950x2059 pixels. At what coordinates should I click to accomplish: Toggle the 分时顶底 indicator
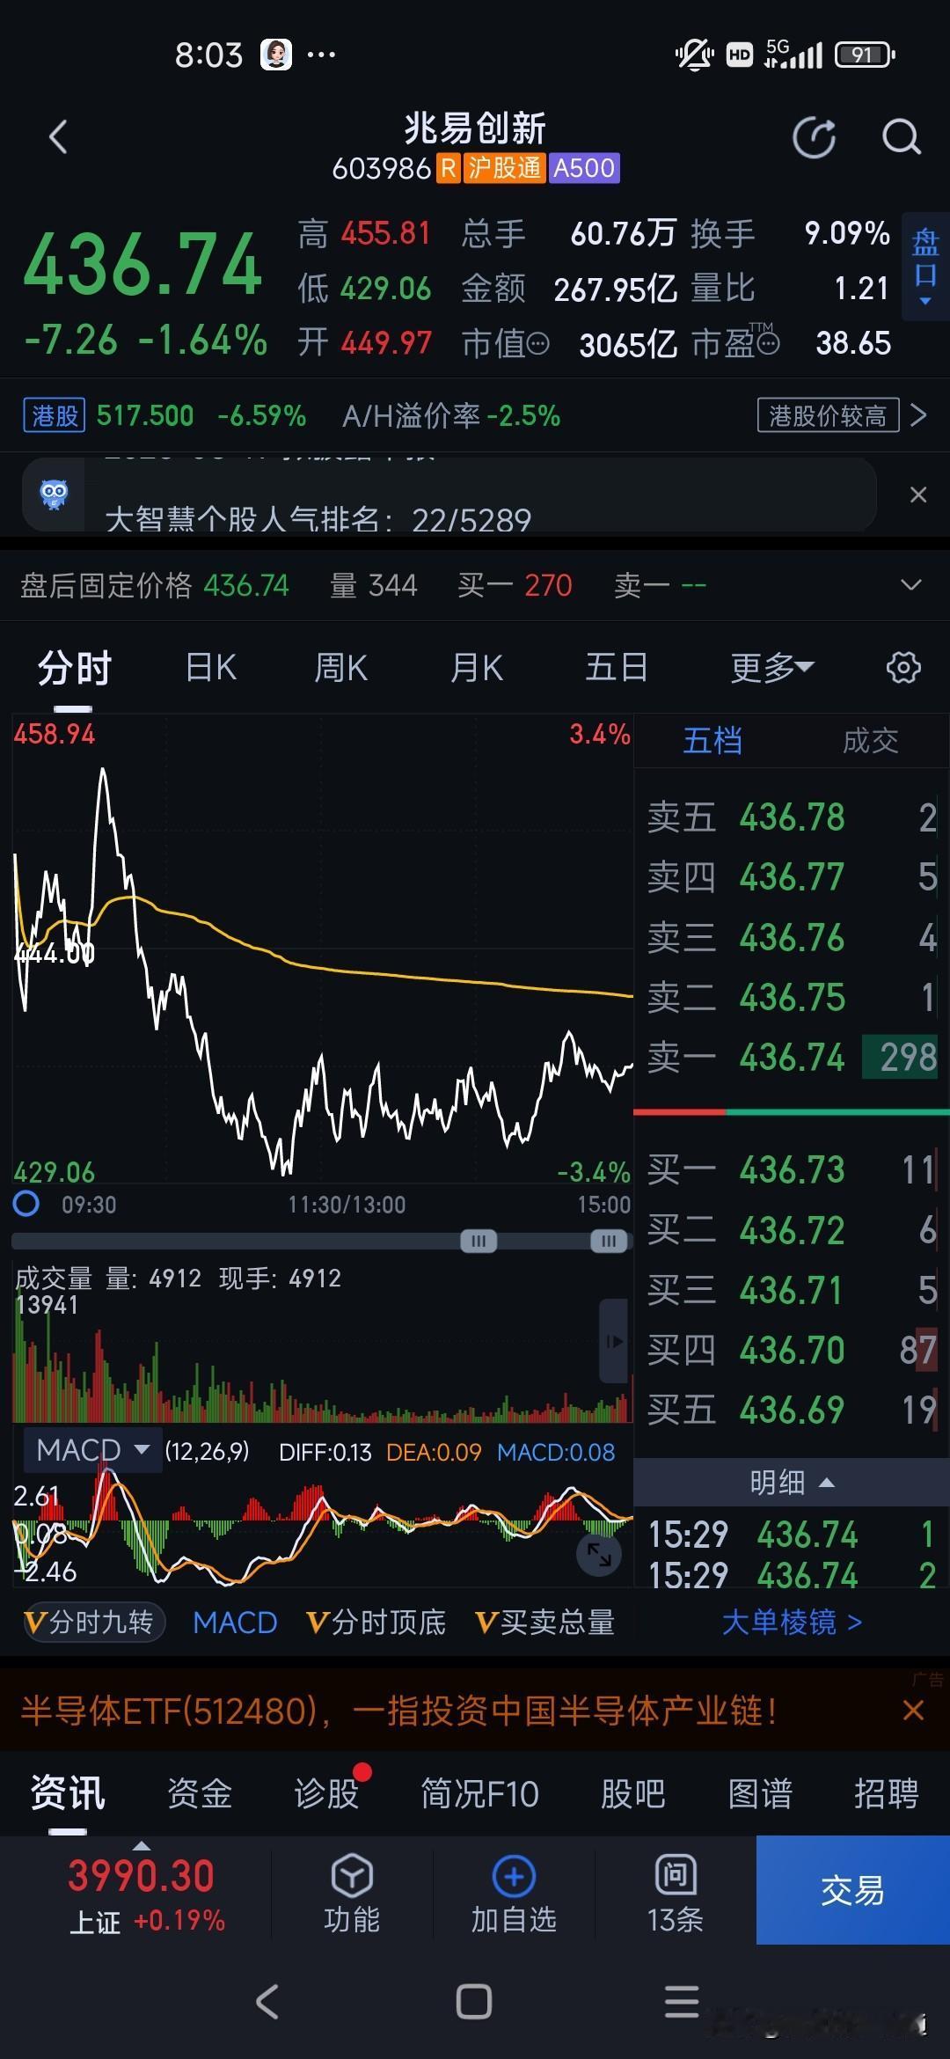coord(376,1622)
